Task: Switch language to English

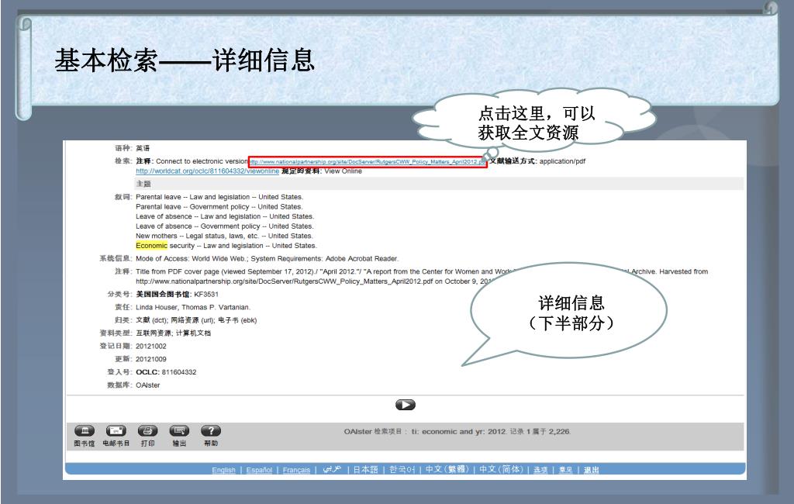Action: (224, 470)
